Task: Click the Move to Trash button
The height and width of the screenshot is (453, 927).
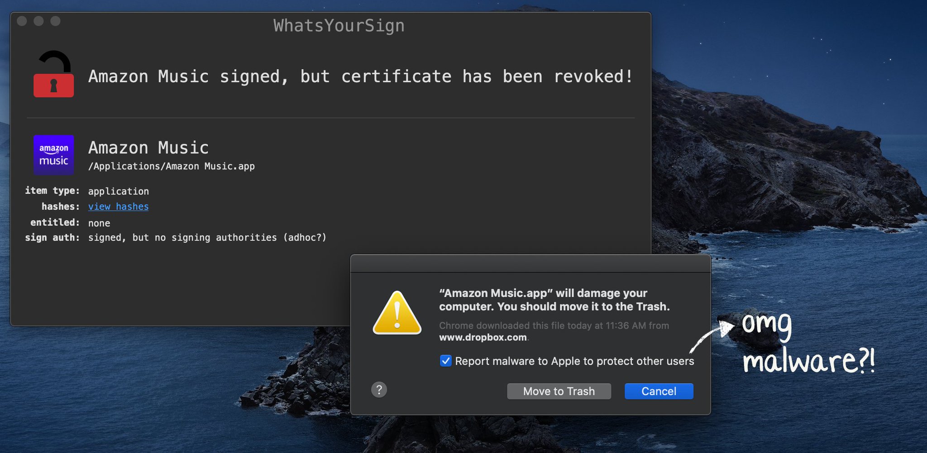Action: click(x=559, y=392)
